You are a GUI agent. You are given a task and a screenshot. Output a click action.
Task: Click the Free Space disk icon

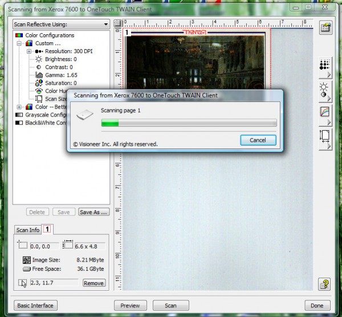pos(27,269)
